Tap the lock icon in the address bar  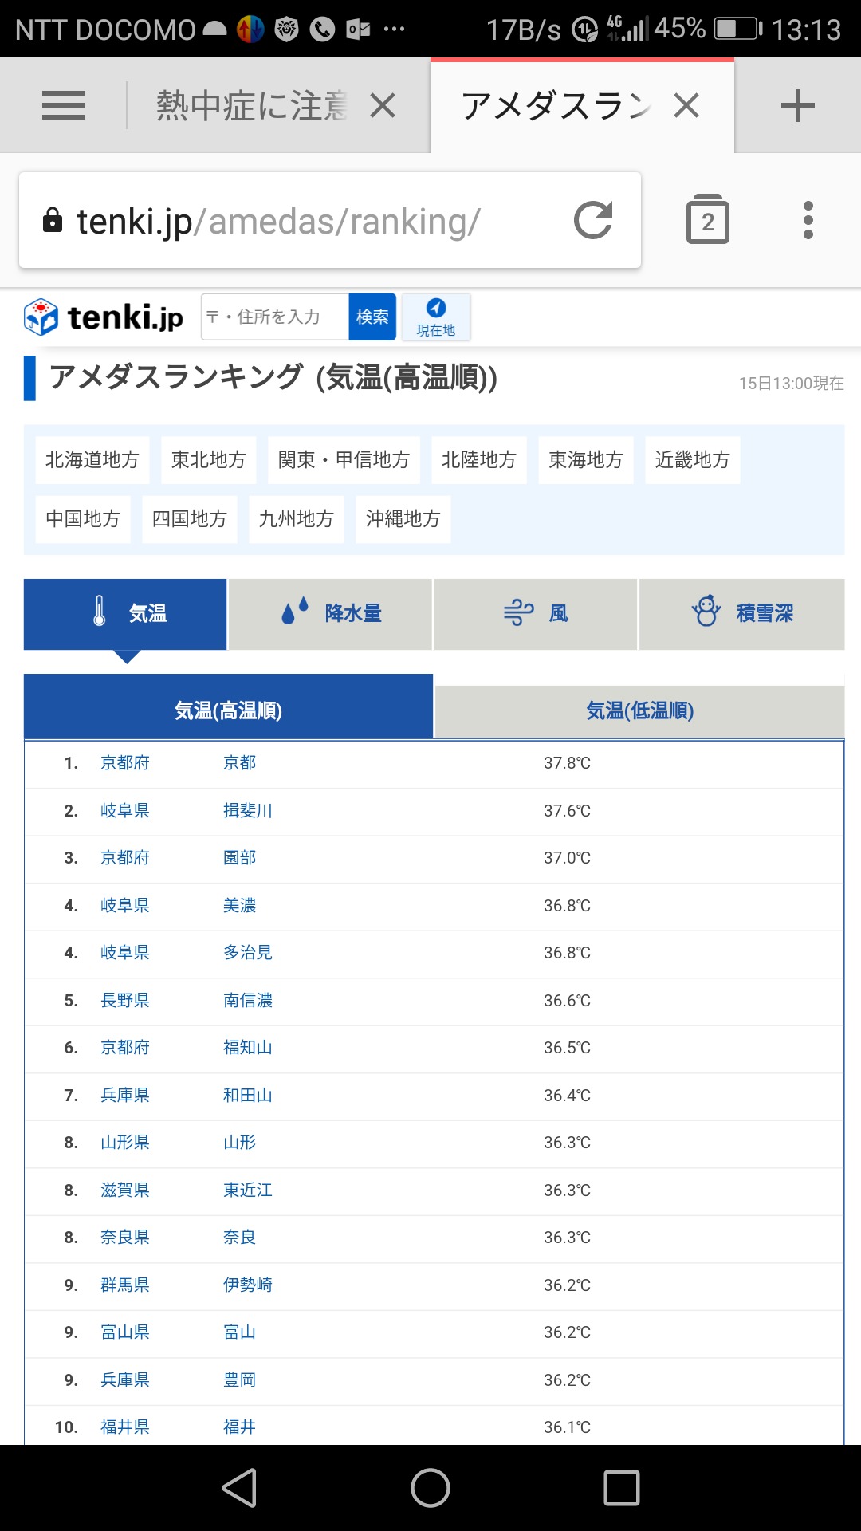pyautogui.click(x=53, y=220)
